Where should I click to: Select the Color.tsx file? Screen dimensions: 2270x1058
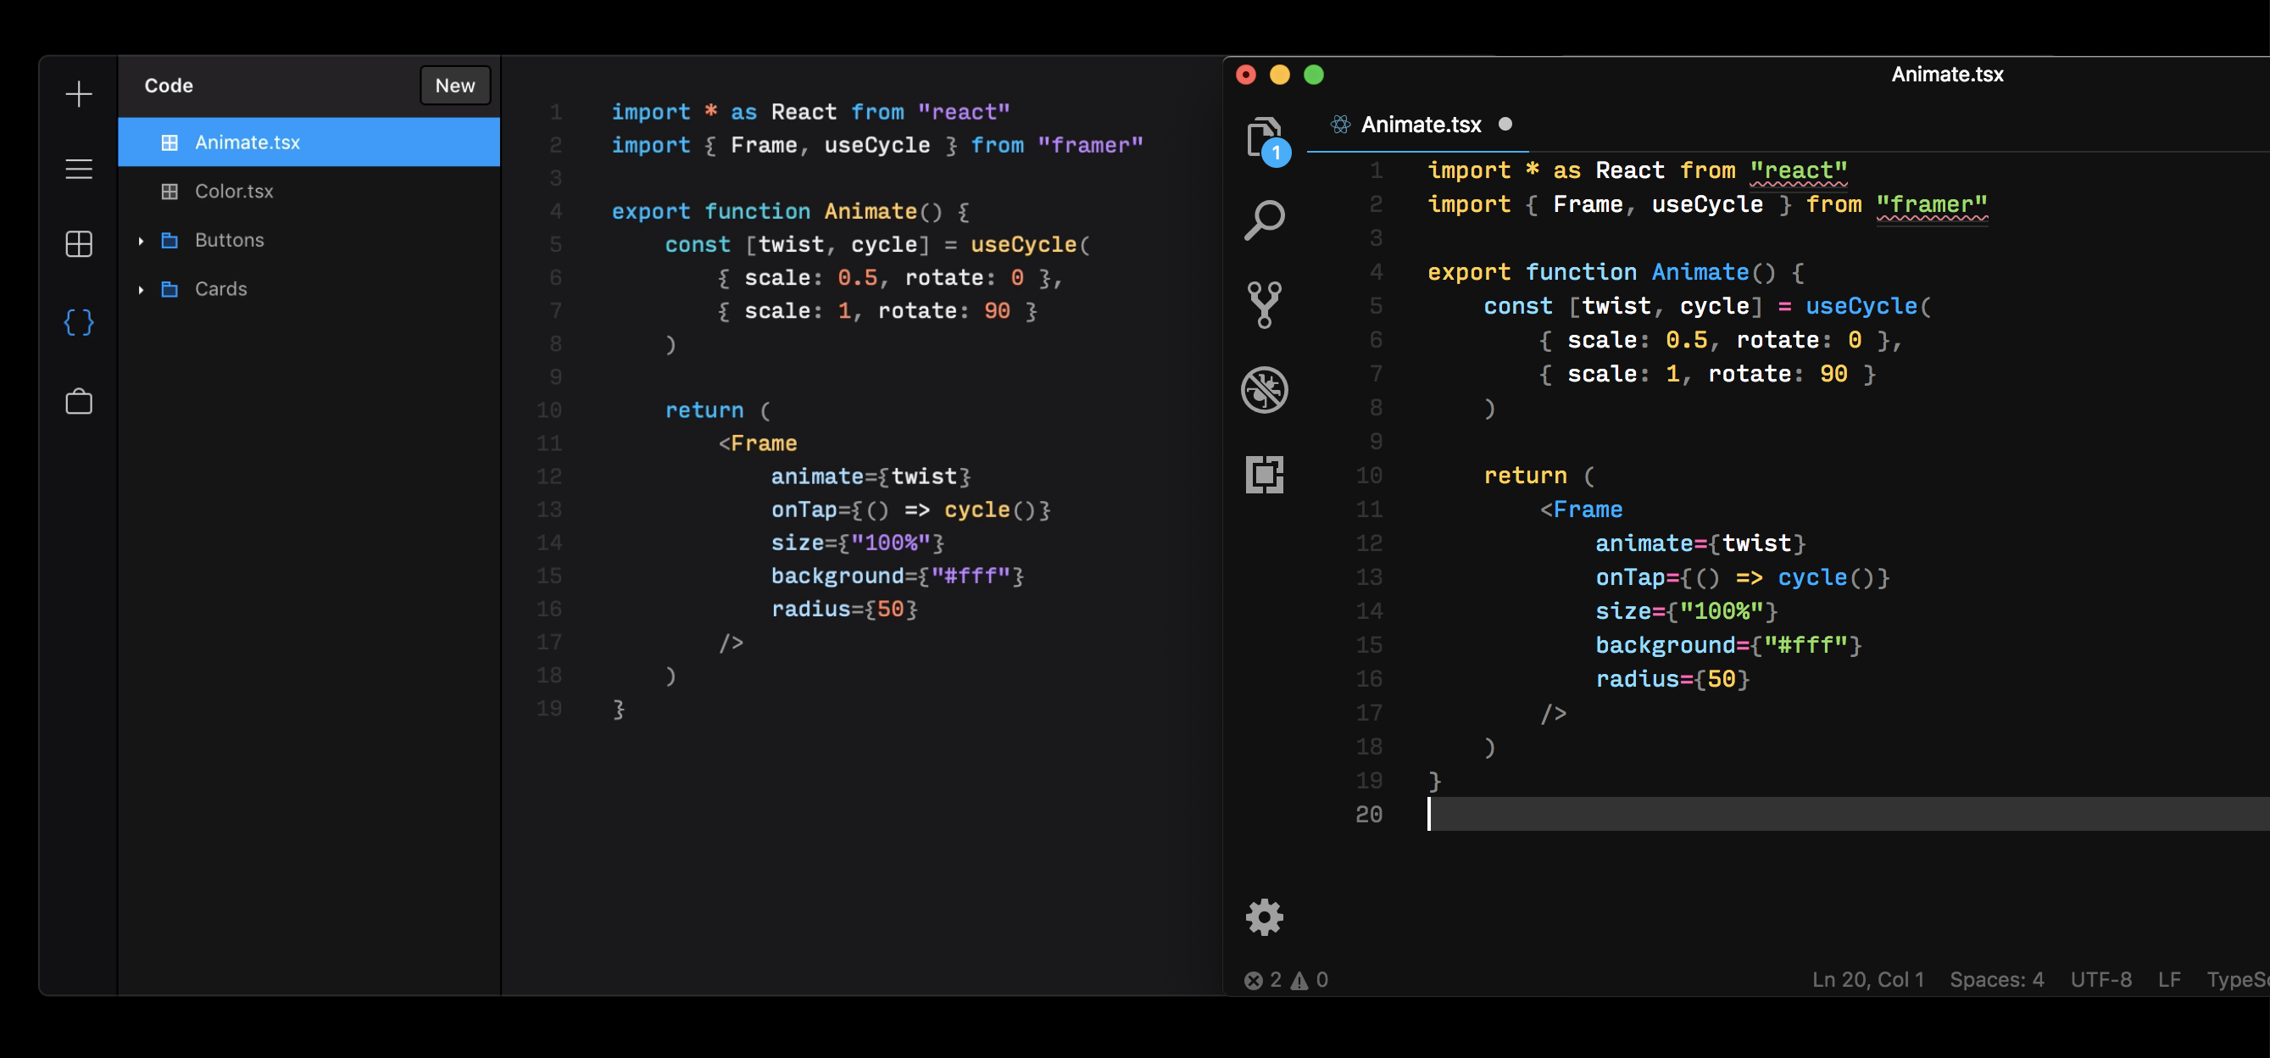233,192
